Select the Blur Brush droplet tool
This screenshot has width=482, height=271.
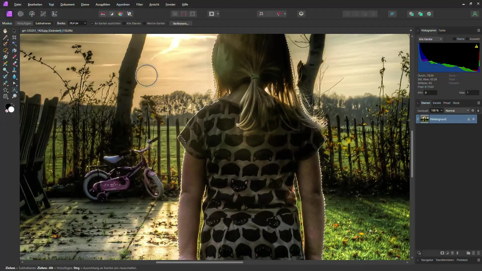(14, 77)
